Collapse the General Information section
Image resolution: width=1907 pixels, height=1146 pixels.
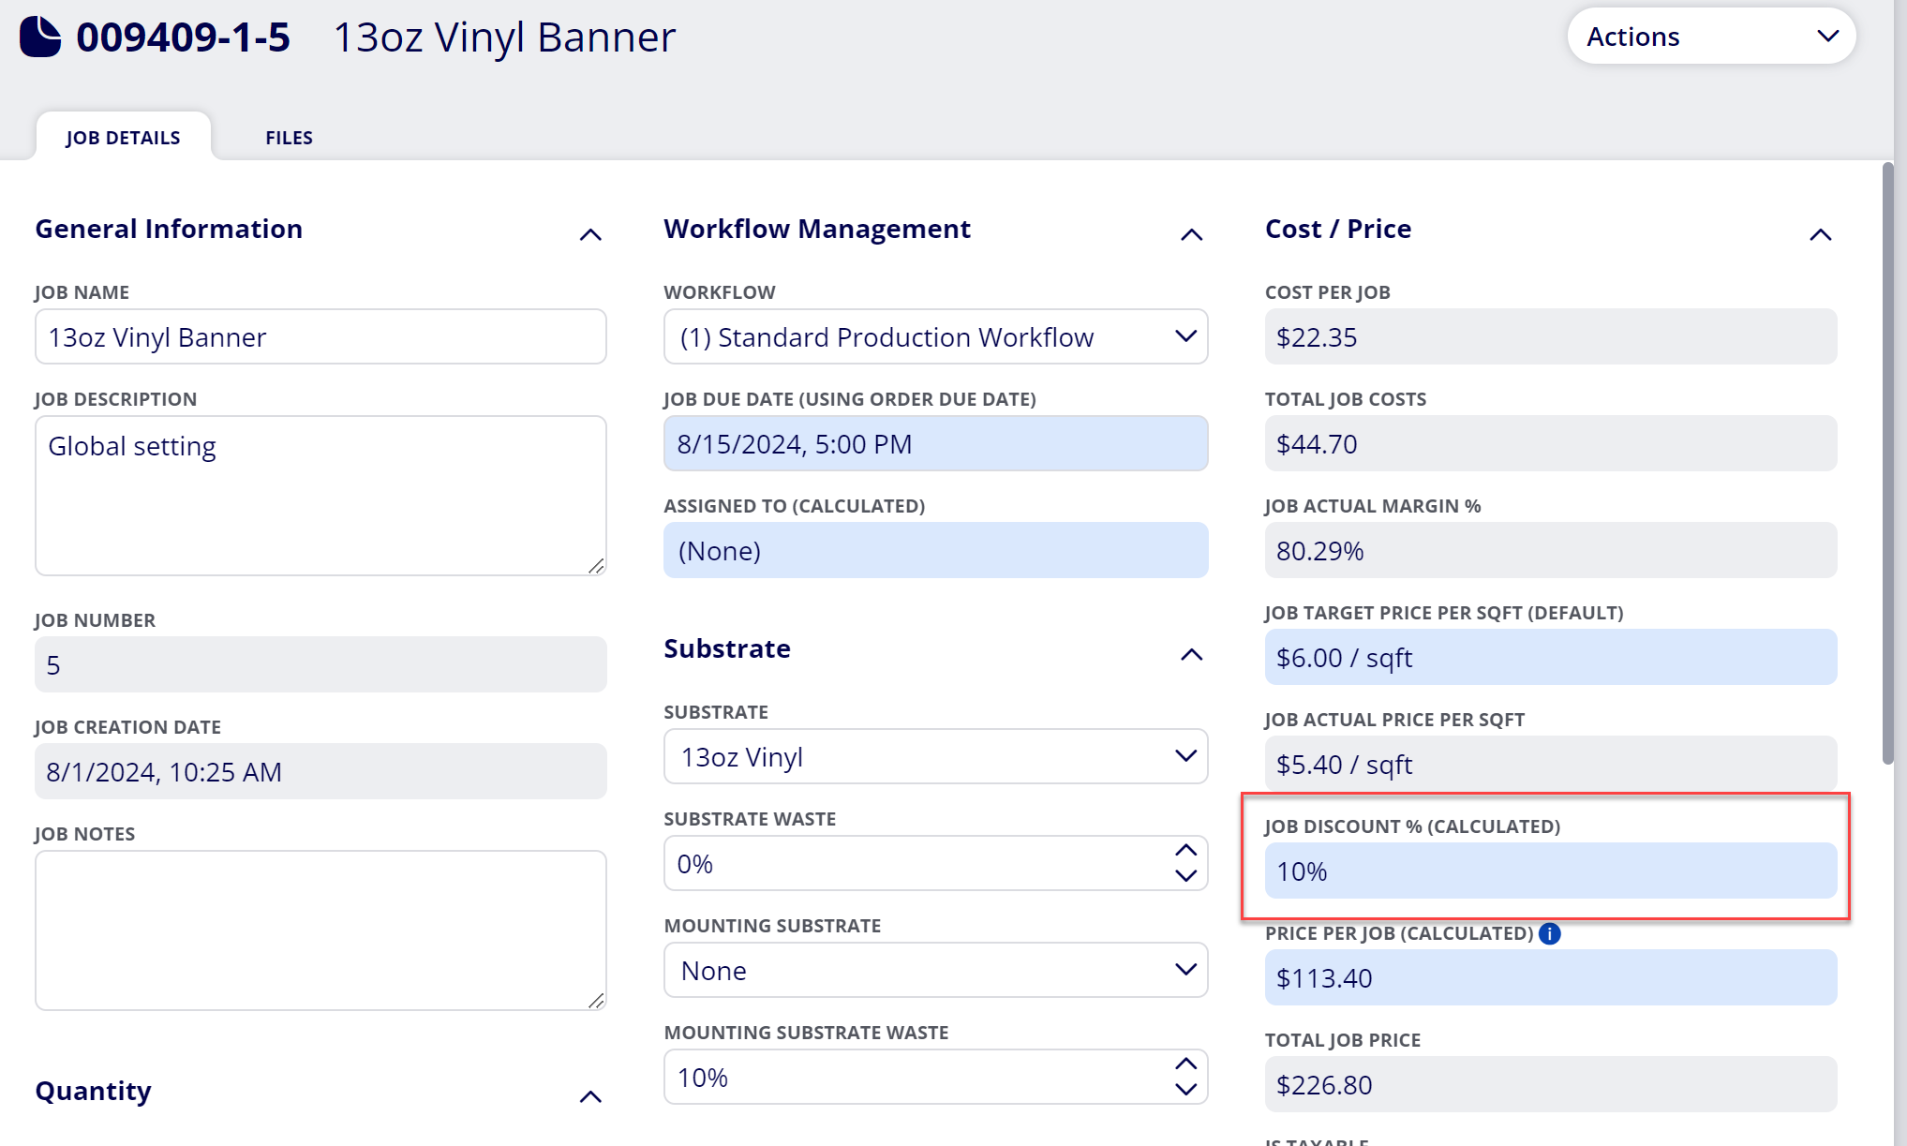point(590,234)
